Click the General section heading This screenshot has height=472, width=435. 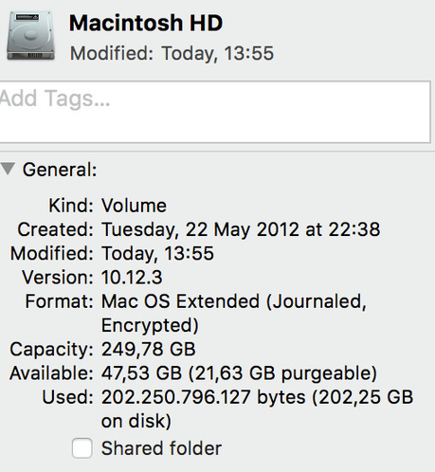60,170
